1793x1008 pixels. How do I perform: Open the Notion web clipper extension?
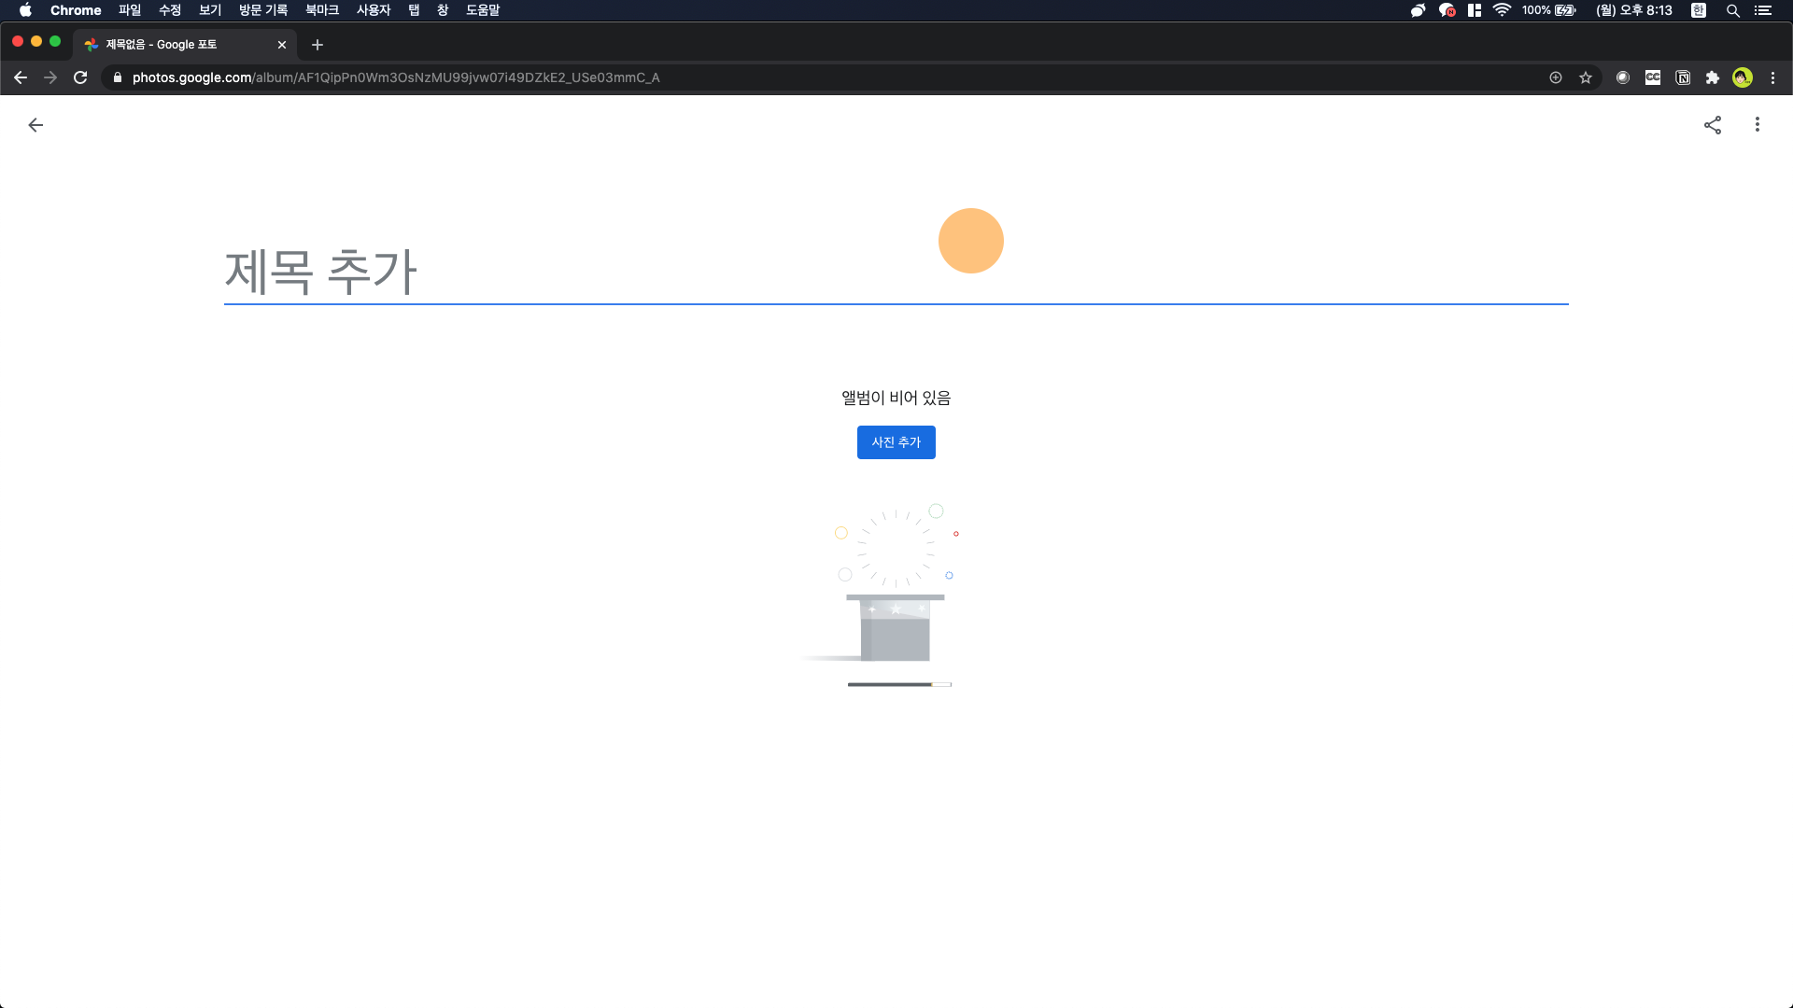pos(1682,77)
